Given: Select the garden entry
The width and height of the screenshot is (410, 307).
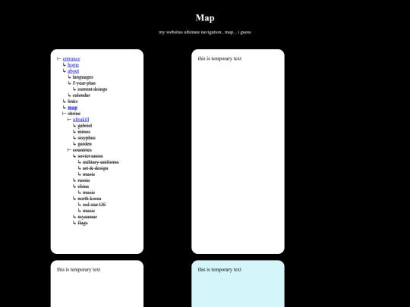Looking at the screenshot, I should [x=85, y=144].
